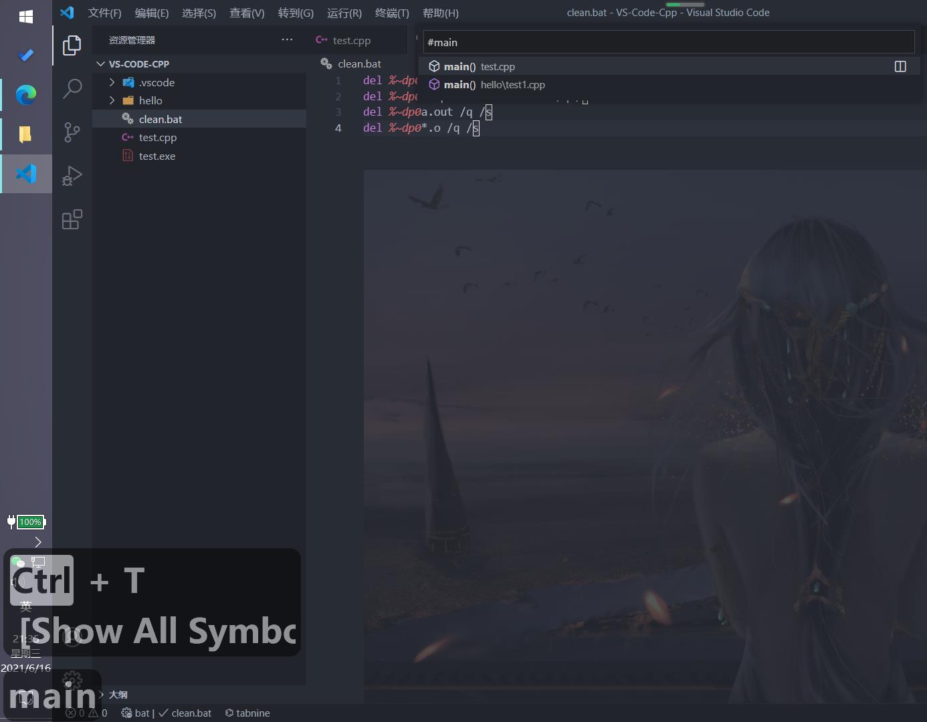
Task: Open the Explorer view in activity bar
Action: coord(72,45)
